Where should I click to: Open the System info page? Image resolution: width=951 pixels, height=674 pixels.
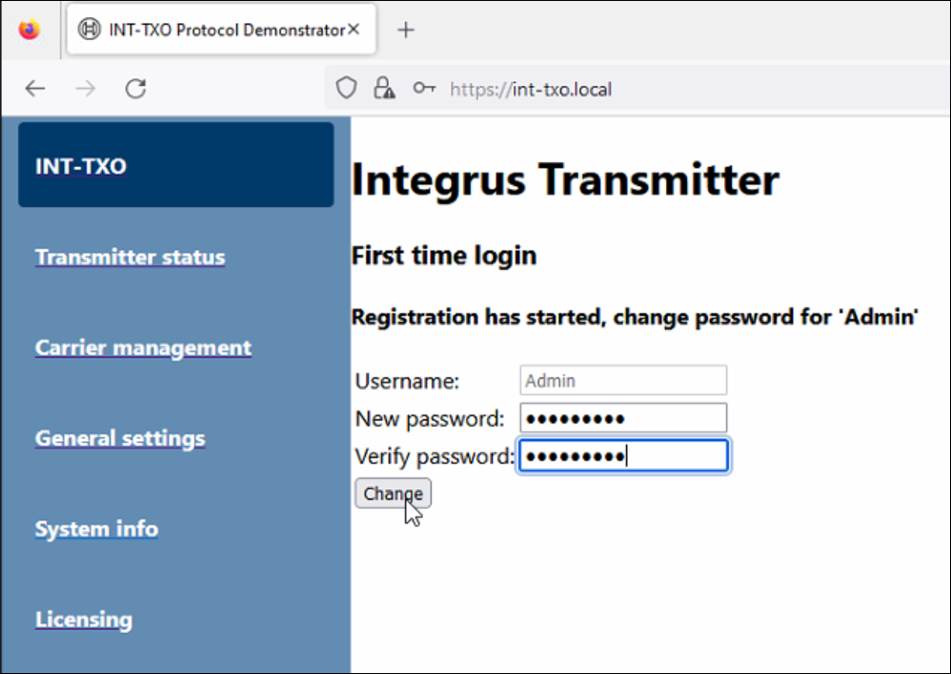[x=96, y=528]
